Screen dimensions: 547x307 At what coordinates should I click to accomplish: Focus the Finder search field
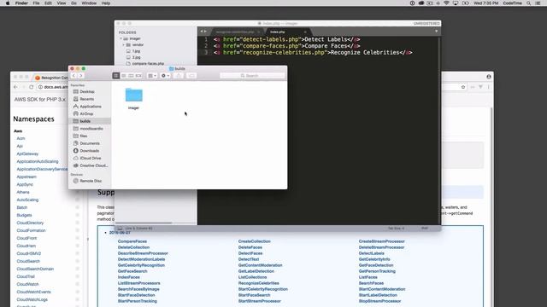pyautogui.click(x=252, y=76)
